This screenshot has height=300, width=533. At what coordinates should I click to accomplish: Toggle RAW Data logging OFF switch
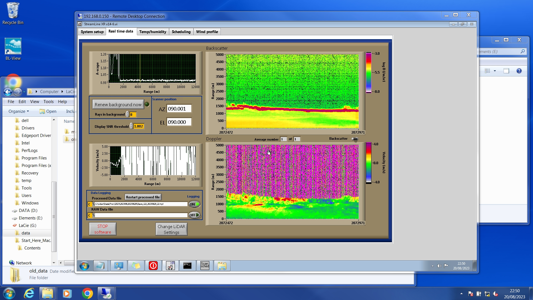(194, 215)
